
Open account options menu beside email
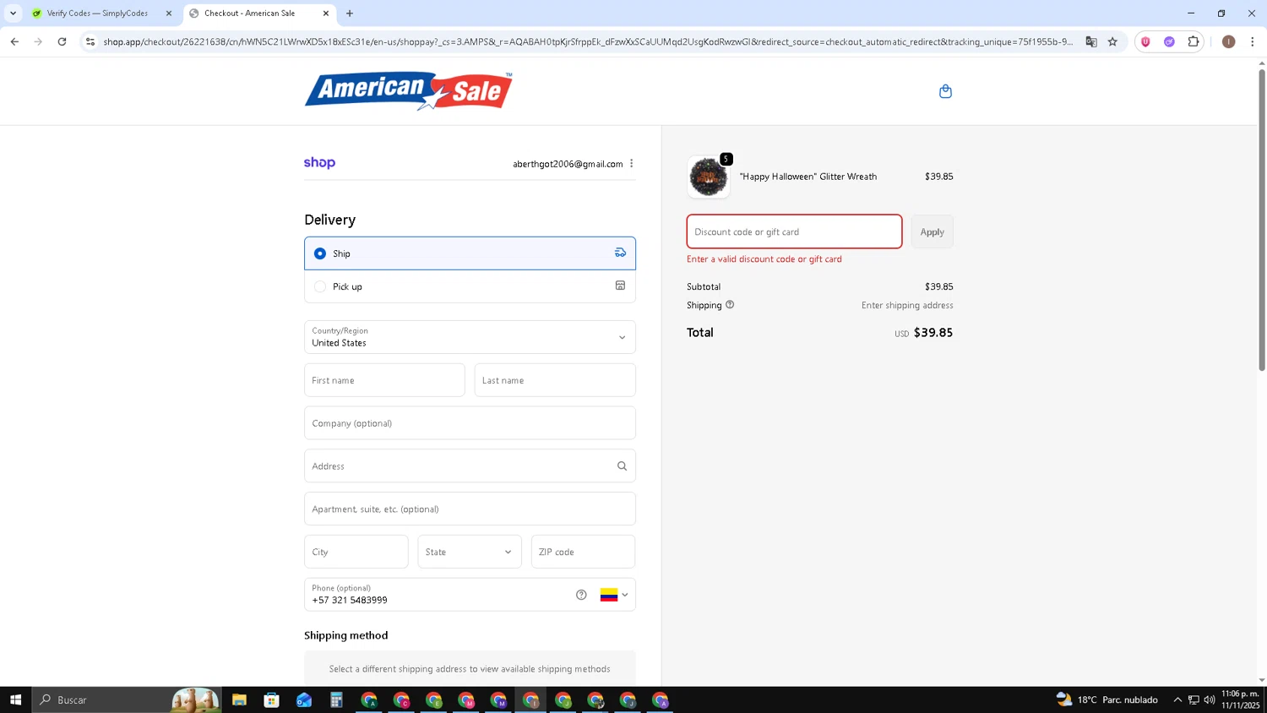click(x=631, y=164)
